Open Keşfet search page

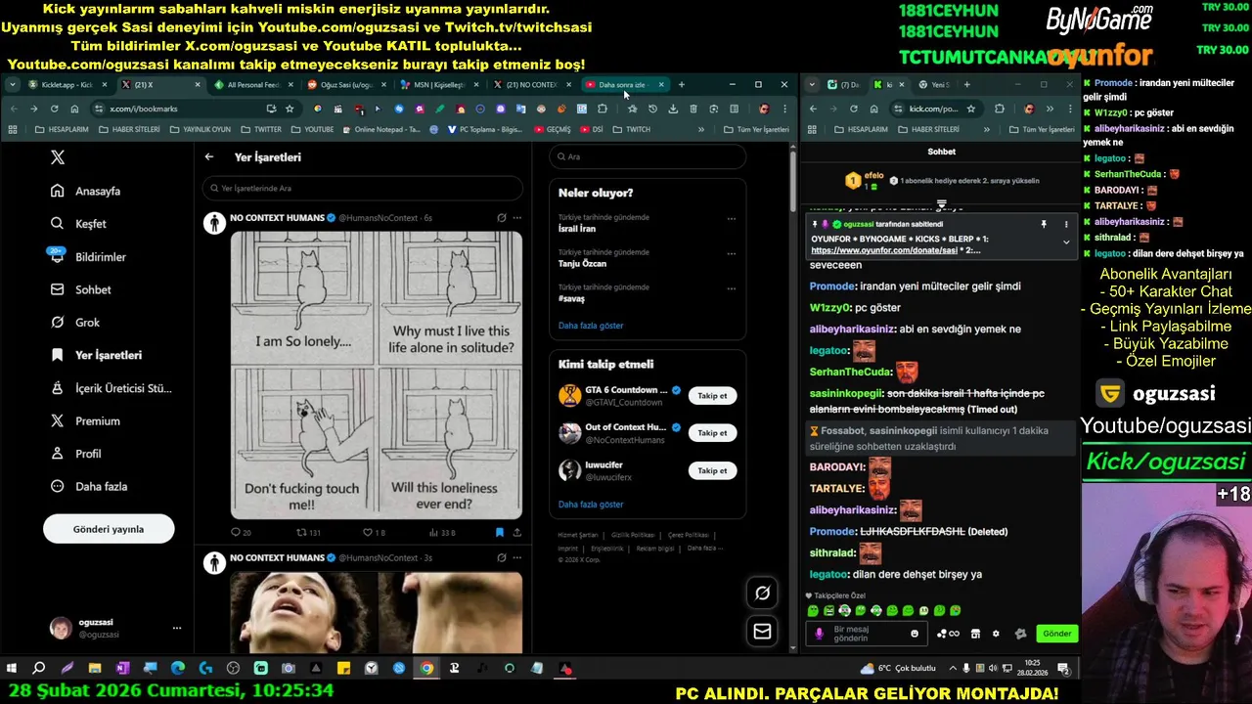[x=79, y=224]
